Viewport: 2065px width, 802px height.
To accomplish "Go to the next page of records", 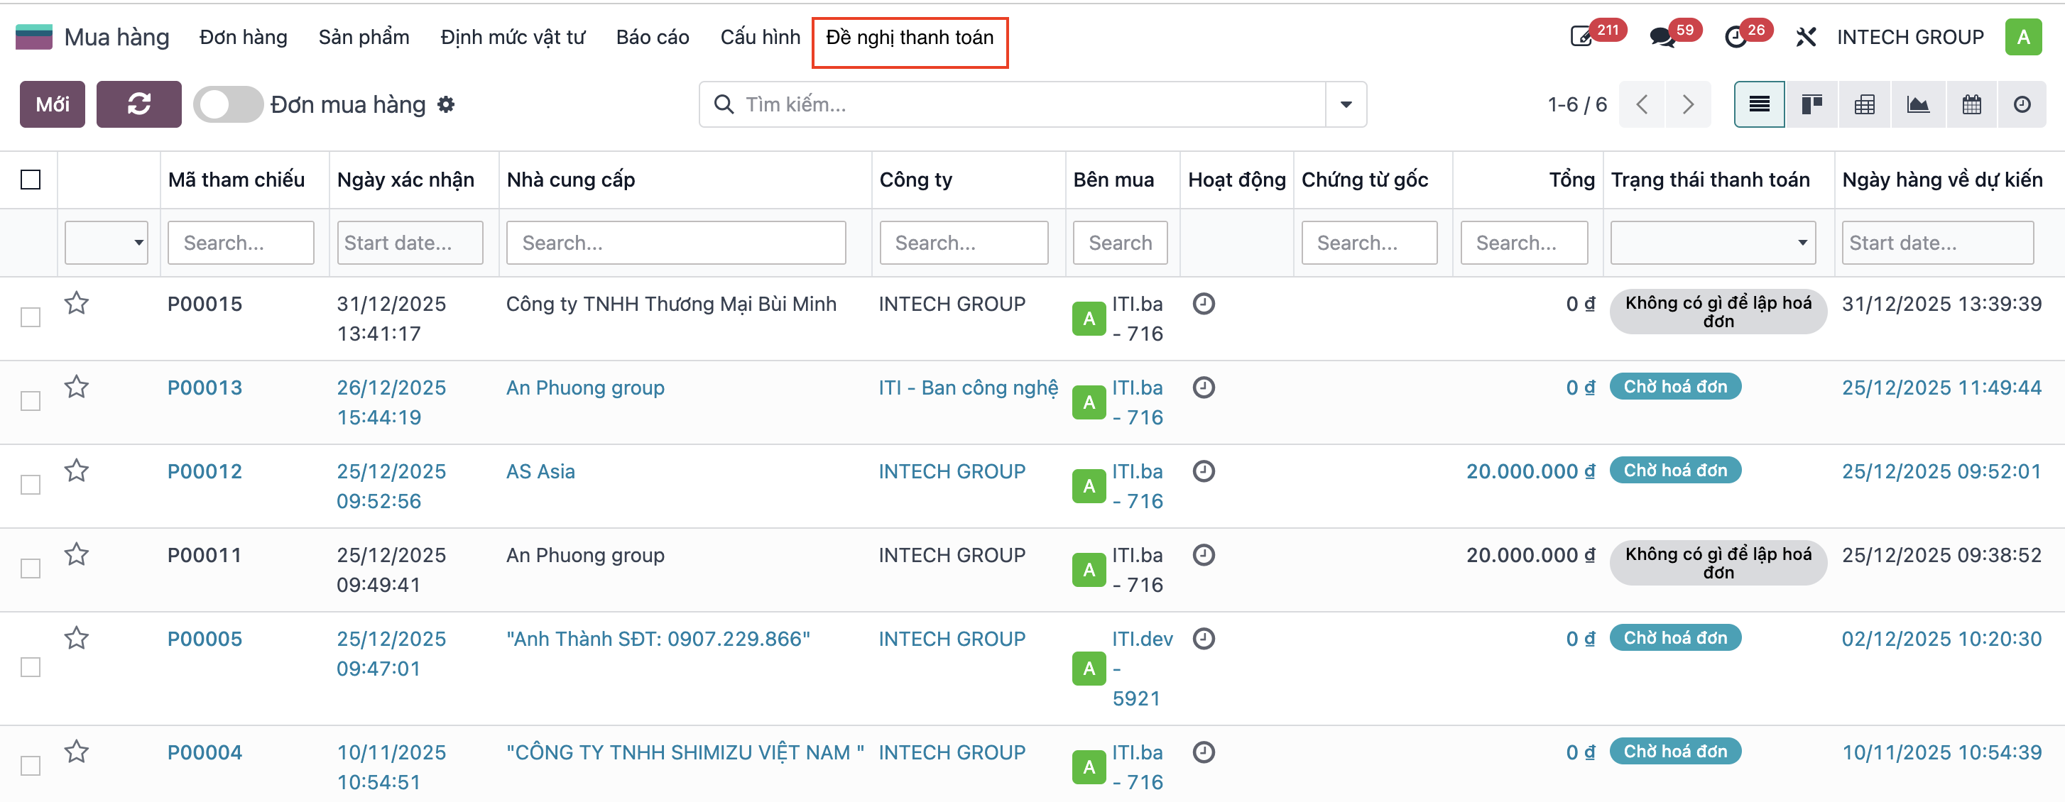I will 1687,104.
